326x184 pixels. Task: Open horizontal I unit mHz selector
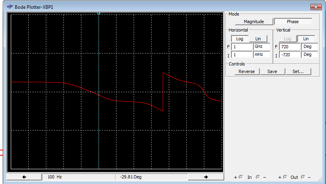coord(261,55)
